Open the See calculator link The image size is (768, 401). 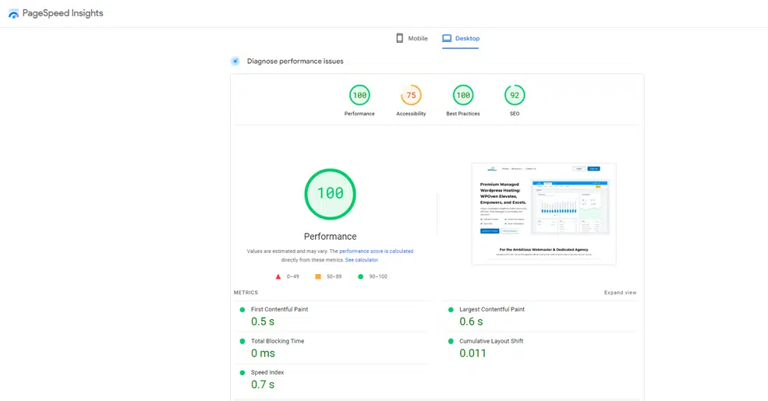[362, 260]
